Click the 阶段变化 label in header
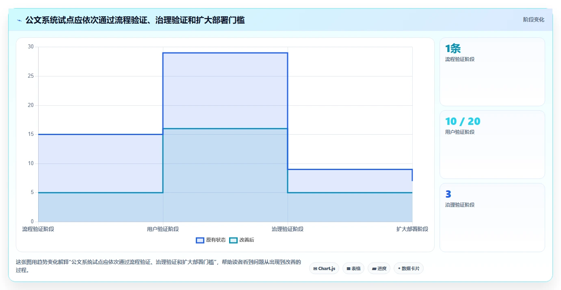This screenshot has height=290, width=561. pos(533,20)
